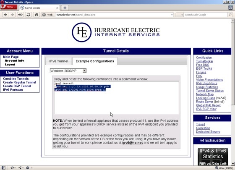
Task: Go back with the Back arrow icon
Action: tap(5, 15)
